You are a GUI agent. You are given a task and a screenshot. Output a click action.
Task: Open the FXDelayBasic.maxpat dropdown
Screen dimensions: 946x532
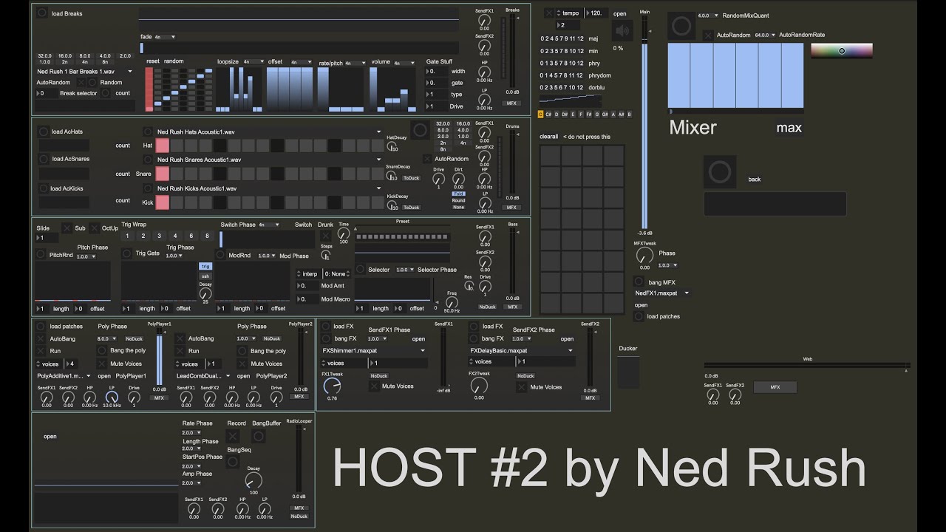tap(522, 351)
